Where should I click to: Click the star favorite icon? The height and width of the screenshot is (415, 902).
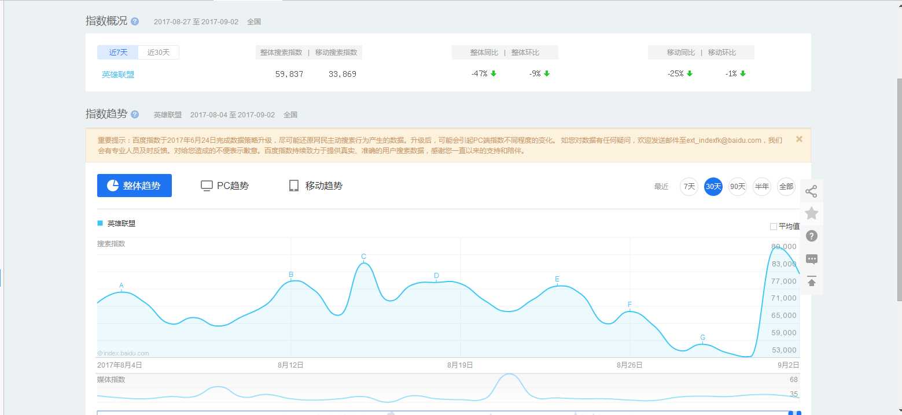coord(811,213)
